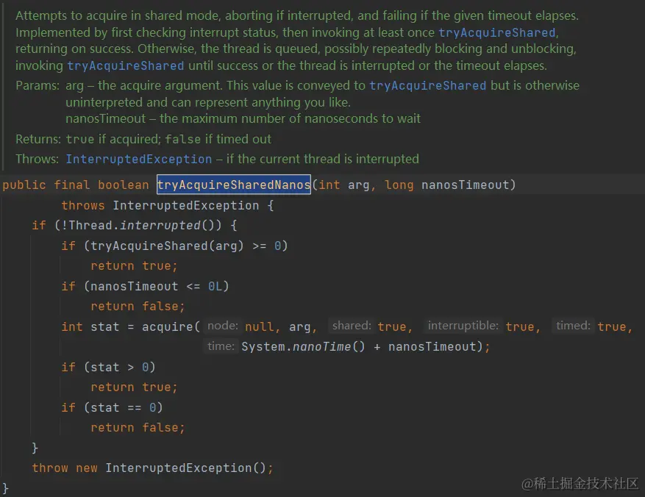Click the "boolean" return type keyword

(x=124, y=185)
